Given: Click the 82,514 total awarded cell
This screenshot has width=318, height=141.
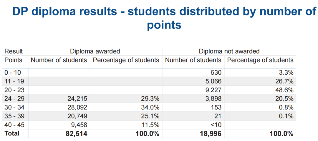Looking at the screenshot, I should pyautogui.click(x=76, y=134).
